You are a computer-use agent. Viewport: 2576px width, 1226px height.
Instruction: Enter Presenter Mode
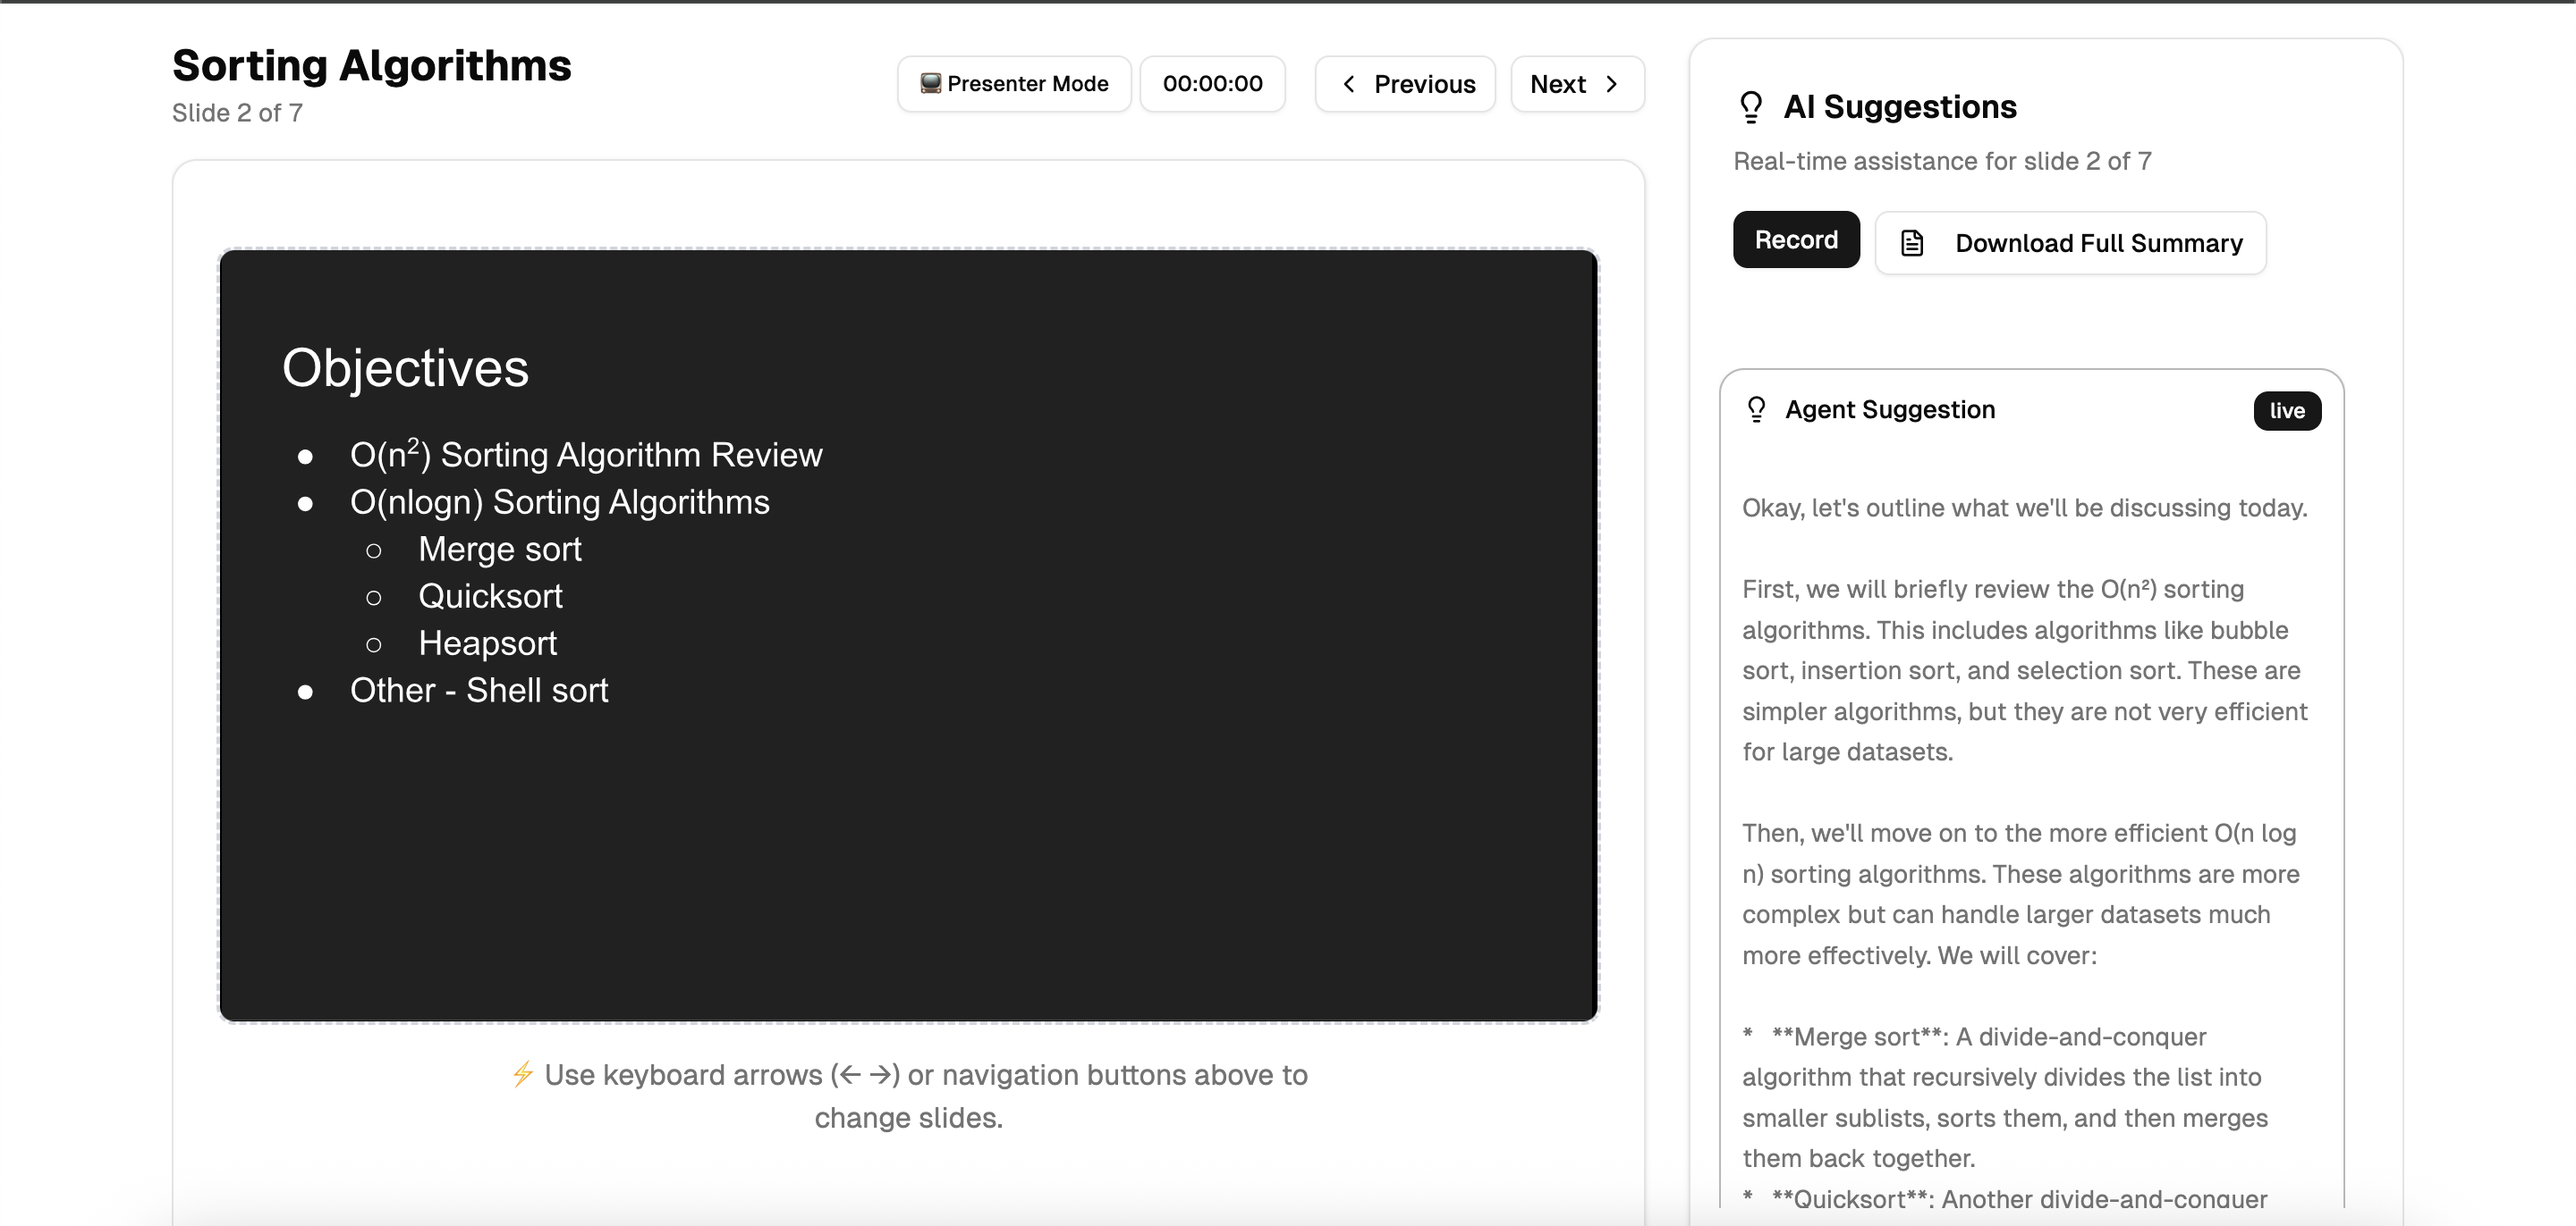click(1014, 84)
